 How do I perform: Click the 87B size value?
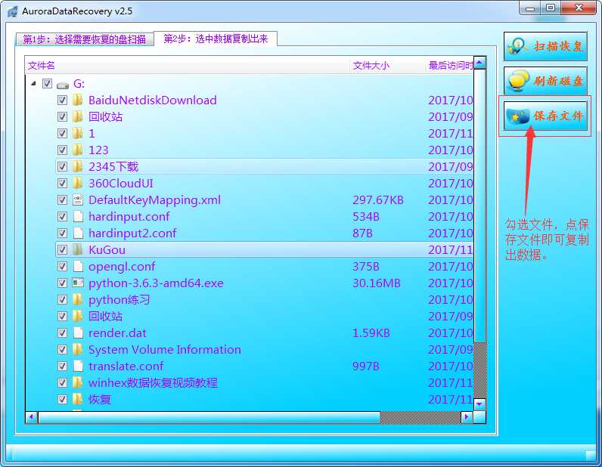pos(362,233)
